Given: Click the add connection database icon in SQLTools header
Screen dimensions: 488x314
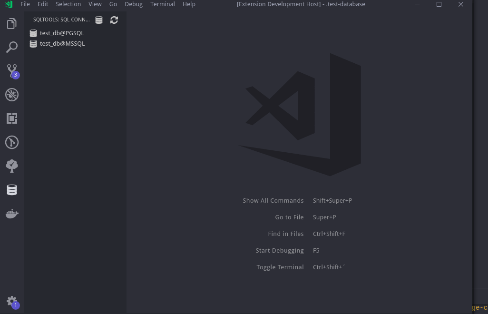Looking at the screenshot, I should [99, 20].
